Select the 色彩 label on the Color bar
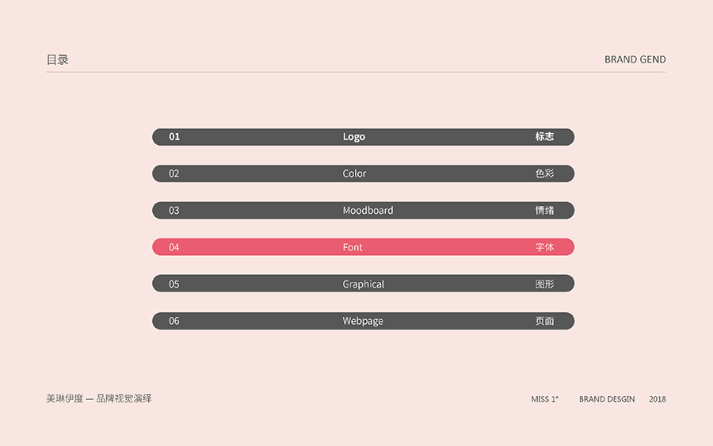The image size is (713, 446). pos(544,173)
